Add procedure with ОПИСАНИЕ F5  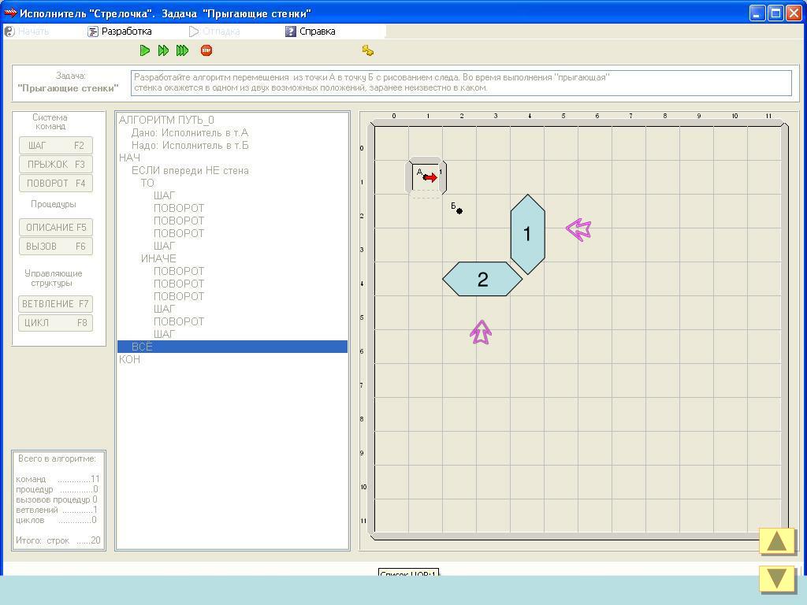(x=56, y=228)
